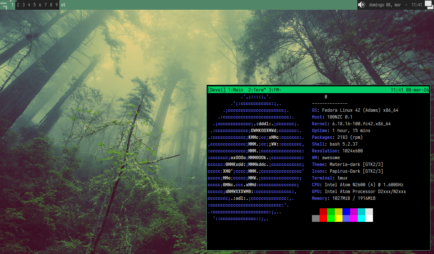The height and width of the screenshot is (254, 434).
Task: Click the 'Terminal: tmux' line
Action: pyautogui.click(x=330, y=178)
